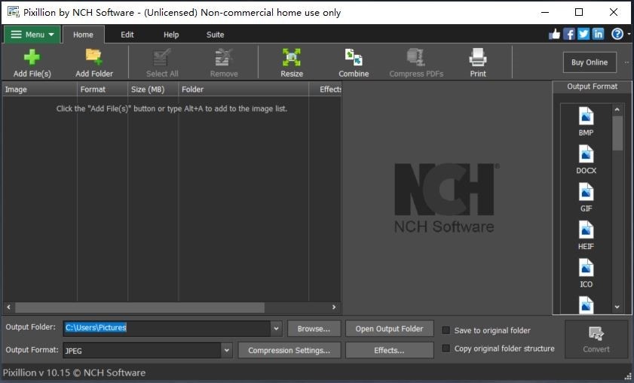Viewport: 634px width, 383px height.
Task: Click the Print icon
Action: click(x=477, y=57)
